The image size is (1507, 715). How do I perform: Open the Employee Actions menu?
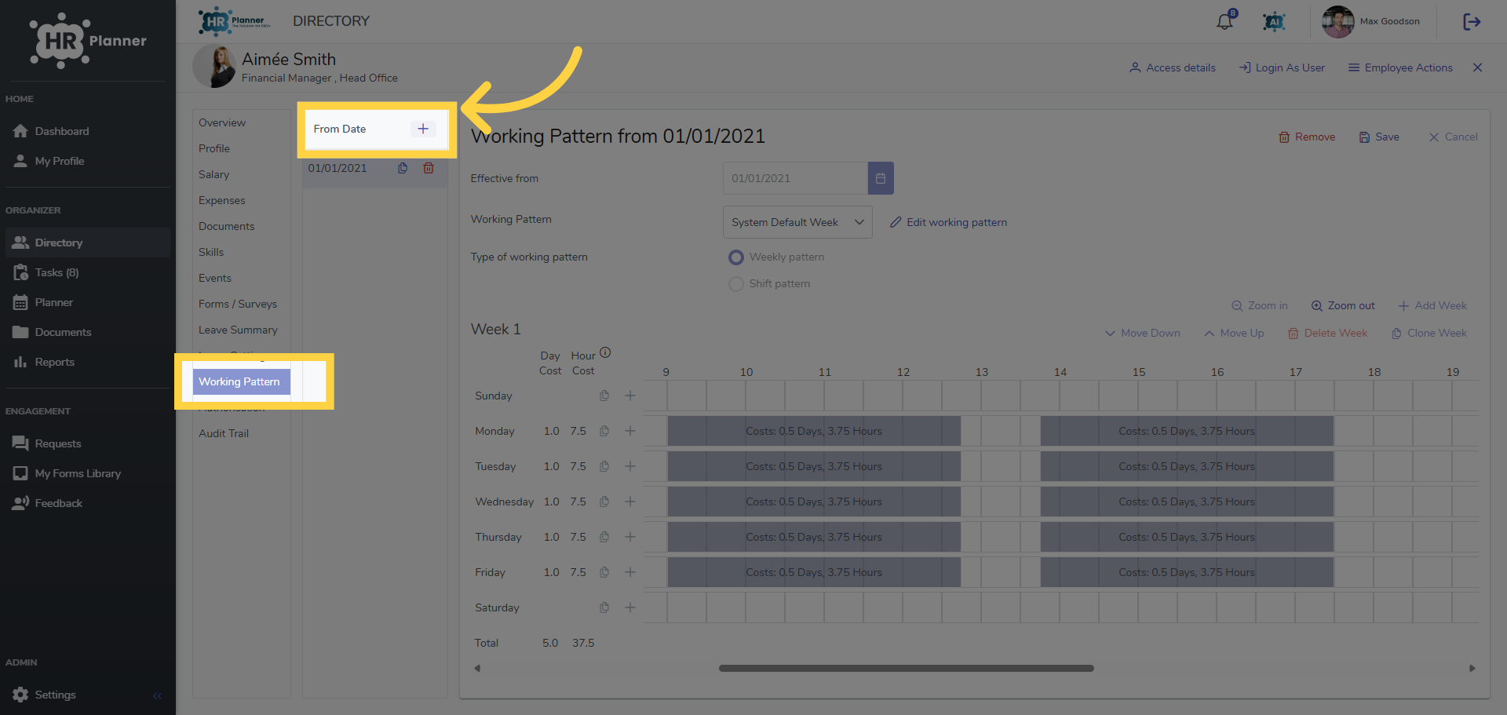tap(1400, 67)
